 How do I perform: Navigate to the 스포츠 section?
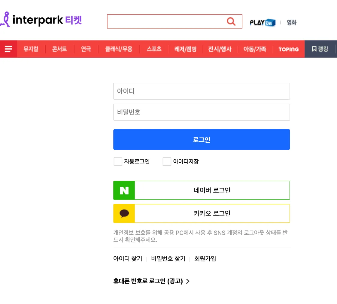pos(154,49)
